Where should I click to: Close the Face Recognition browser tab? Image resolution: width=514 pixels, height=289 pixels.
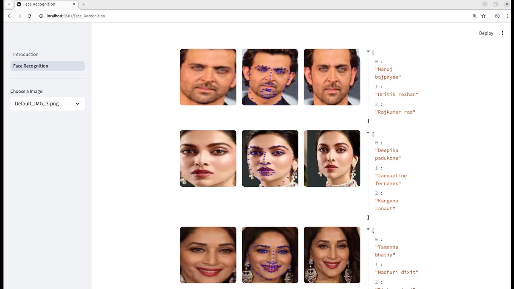pos(74,4)
